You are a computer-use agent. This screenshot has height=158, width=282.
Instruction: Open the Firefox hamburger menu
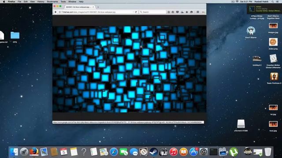198,12
